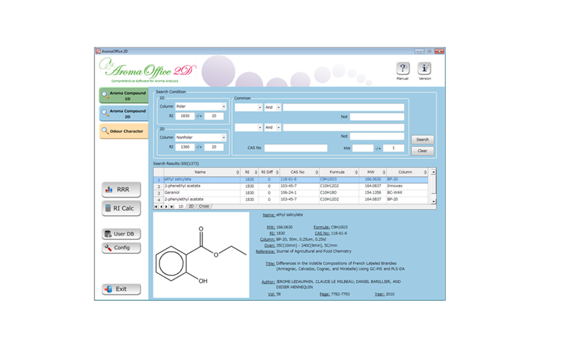The image size is (570, 362).
Task: Click the ethyl salicylate structure image
Action: coord(201,255)
